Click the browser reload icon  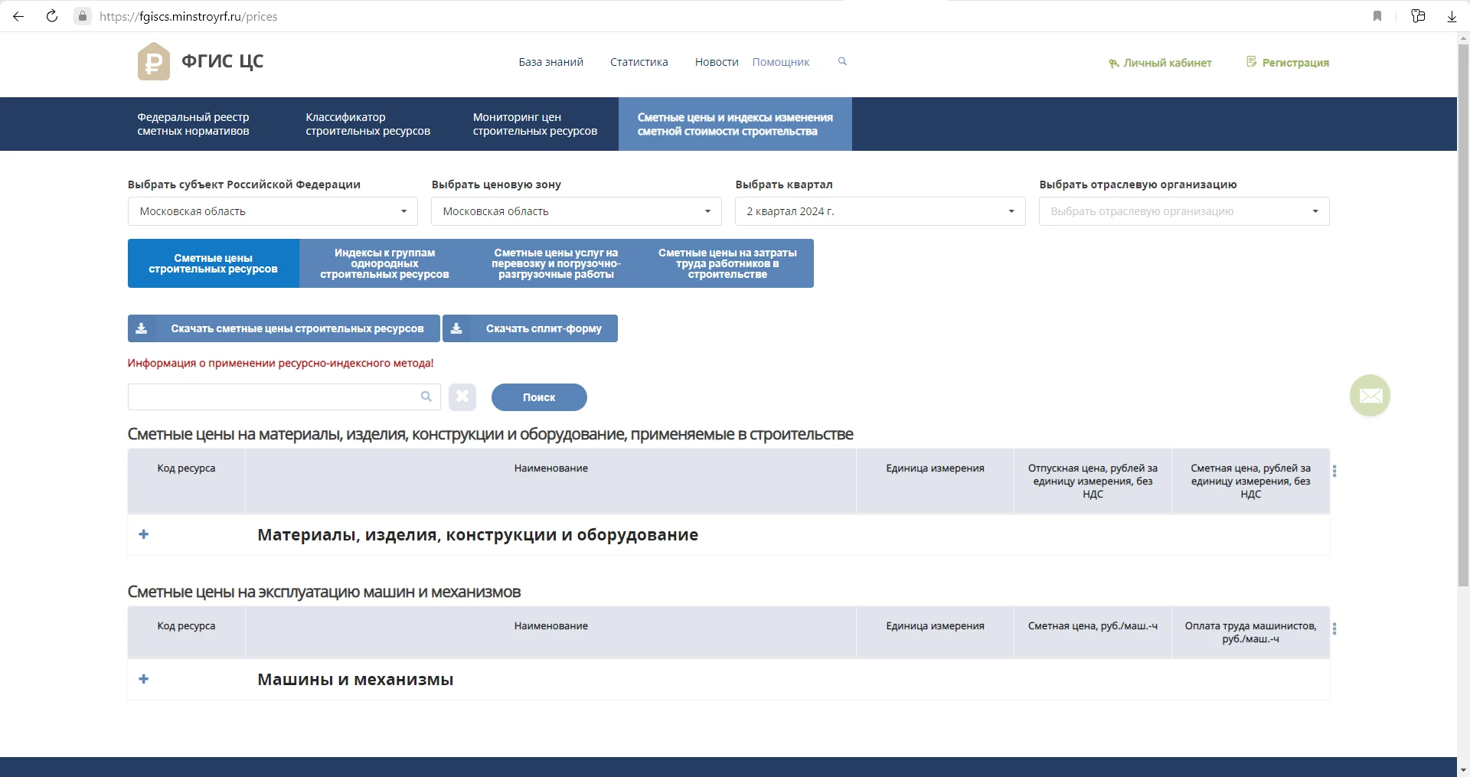(x=52, y=16)
